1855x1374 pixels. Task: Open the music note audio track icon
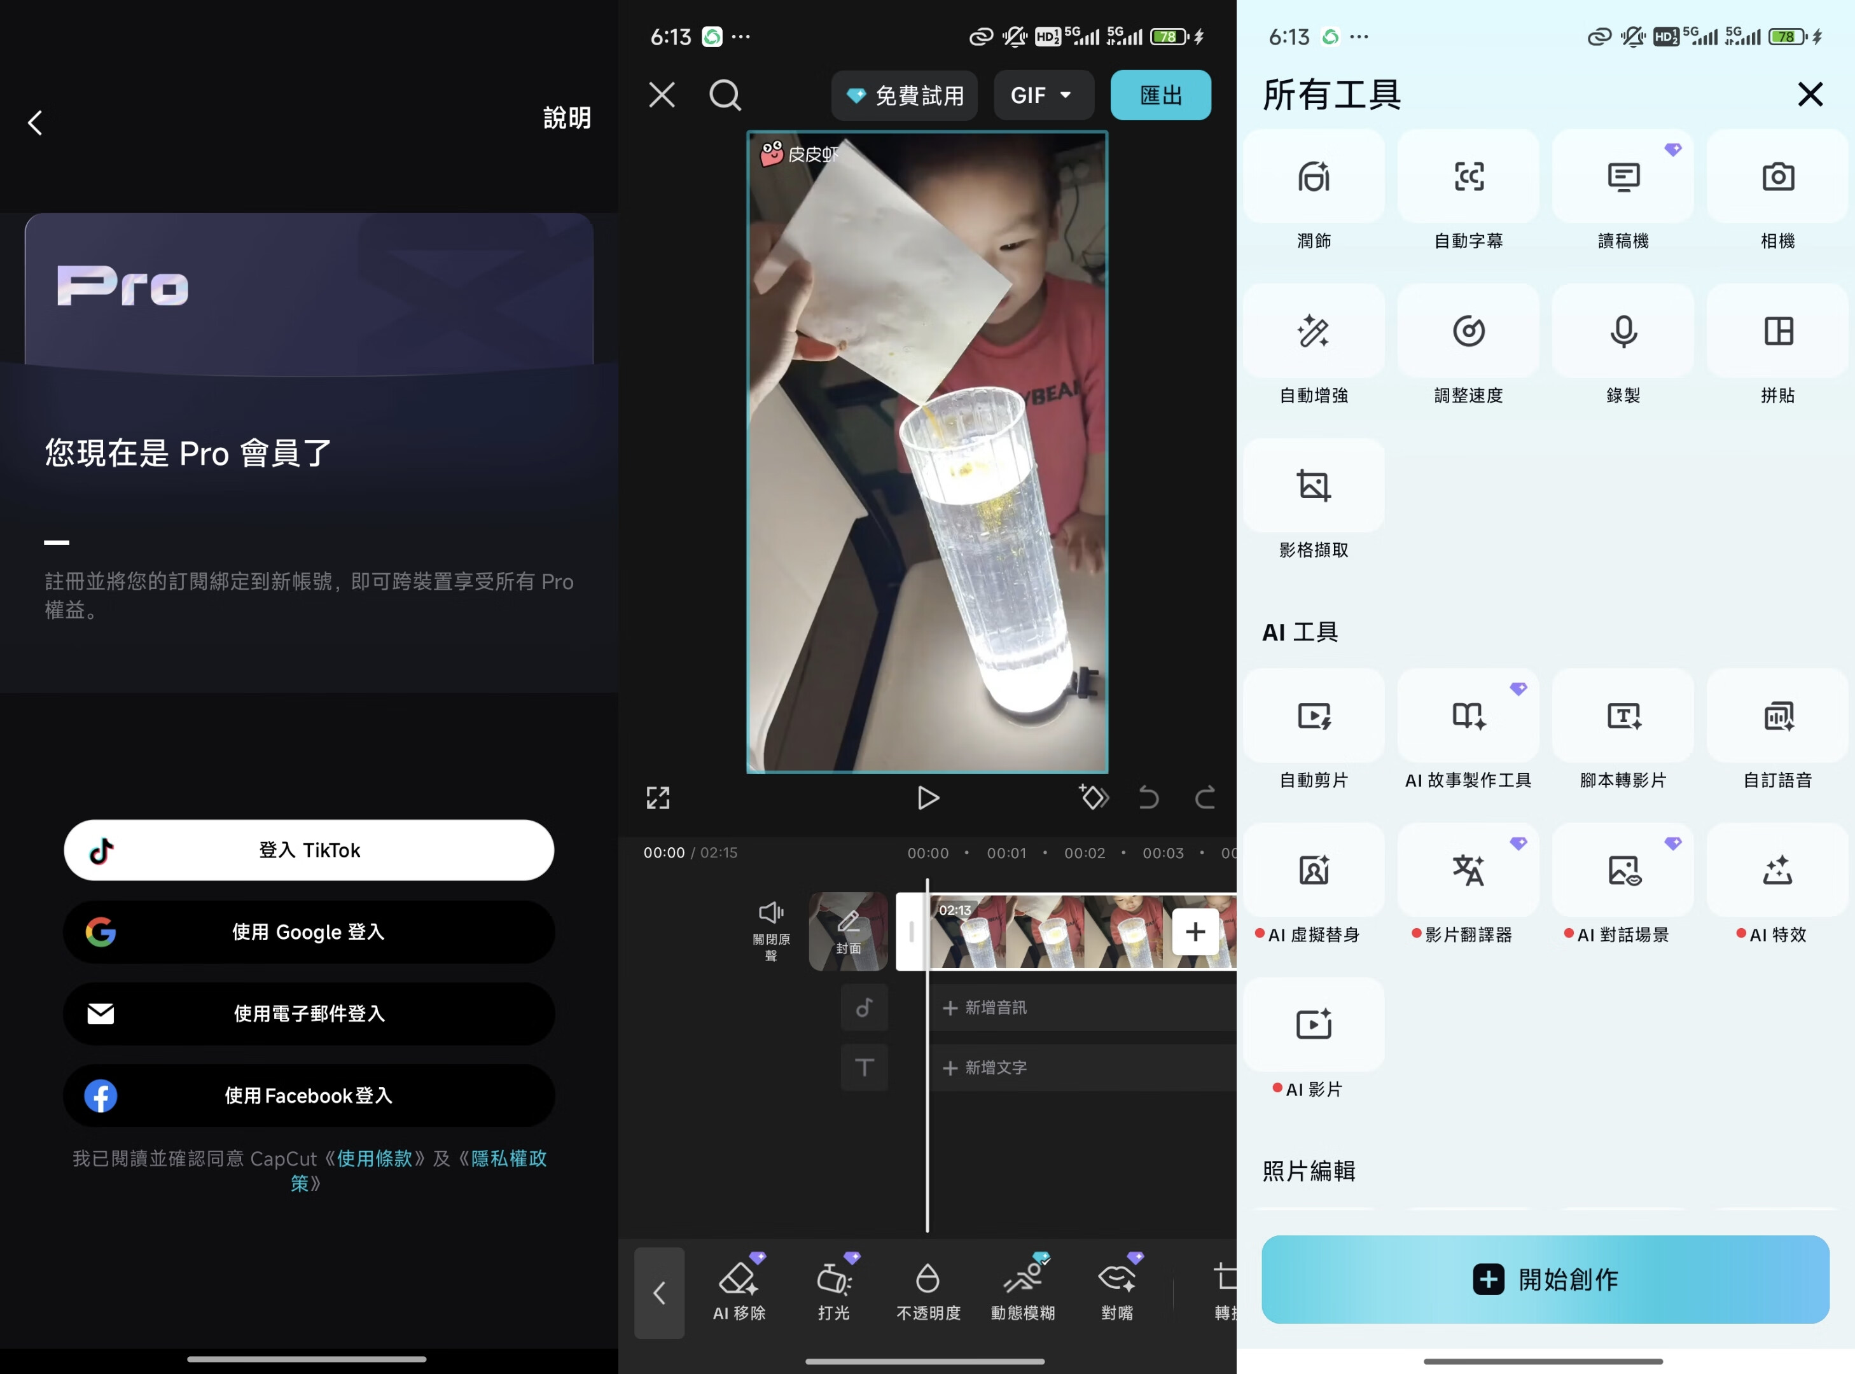865,1007
